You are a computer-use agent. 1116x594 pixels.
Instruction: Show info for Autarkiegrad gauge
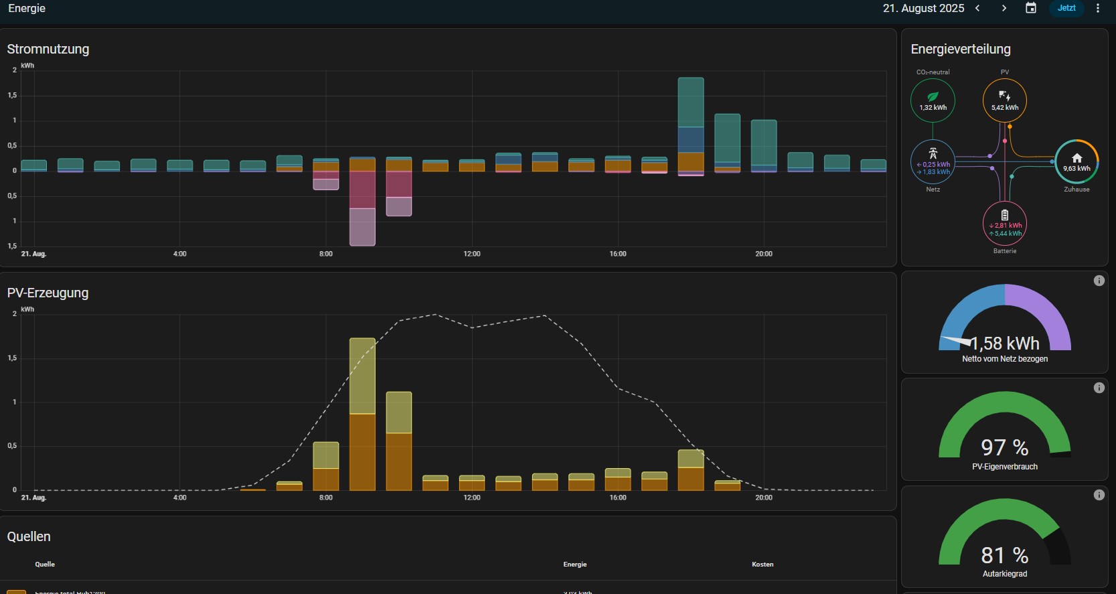(x=1099, y=495)
